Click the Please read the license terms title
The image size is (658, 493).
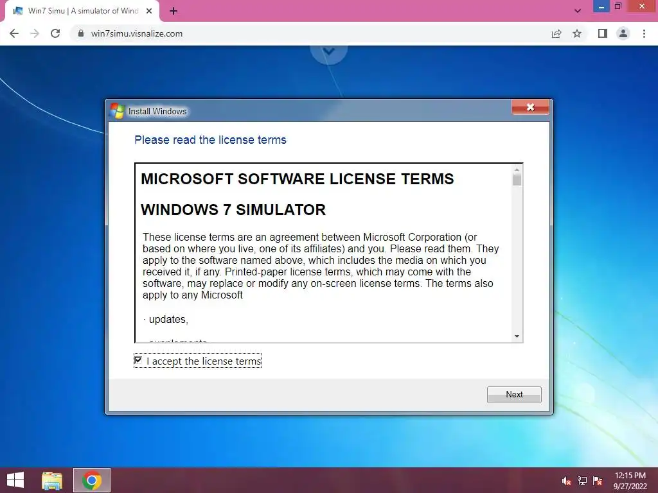[x=210, y=139]
